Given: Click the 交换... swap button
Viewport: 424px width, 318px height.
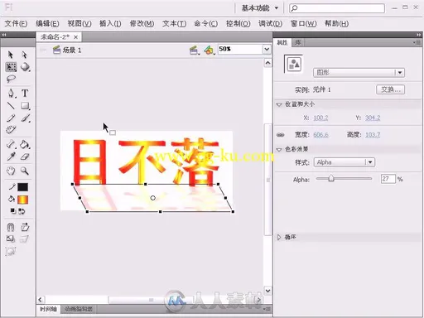Looking at the screenshot, I should coord(390,89).
